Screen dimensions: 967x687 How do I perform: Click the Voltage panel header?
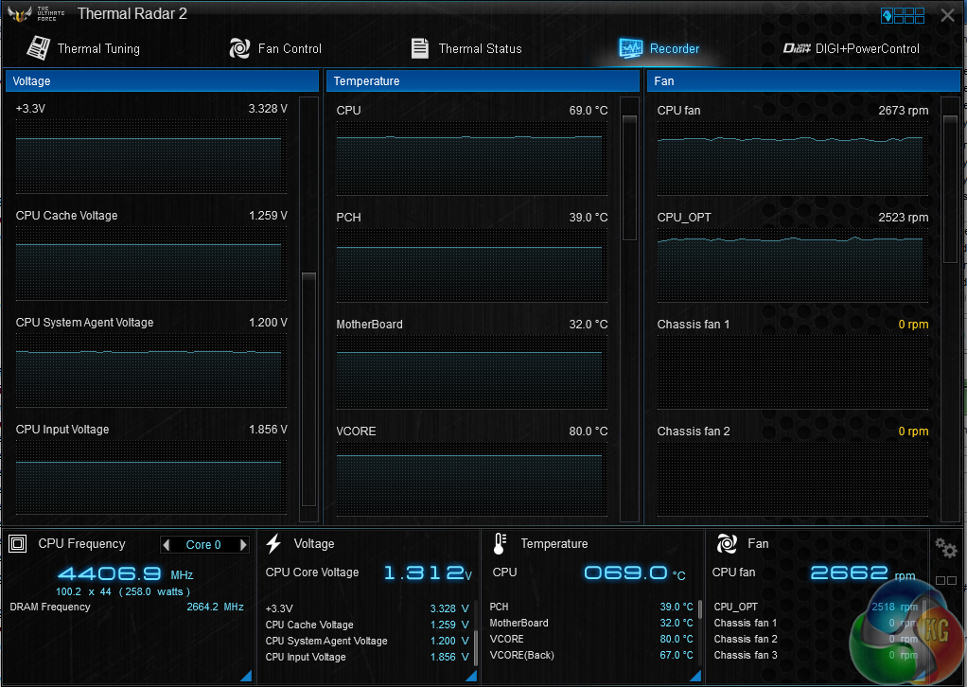(x=162, y=80)
